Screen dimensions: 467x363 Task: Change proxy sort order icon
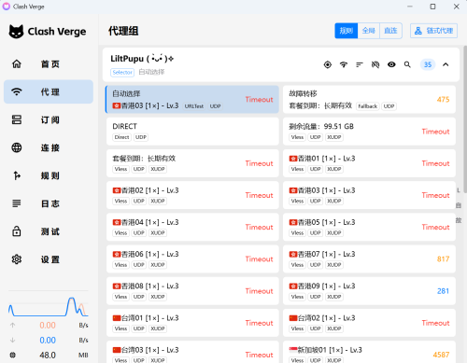[x=360, y=64]
